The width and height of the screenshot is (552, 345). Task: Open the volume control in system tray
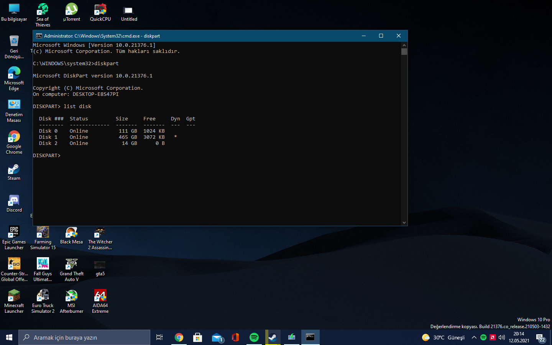coord(502,337)
